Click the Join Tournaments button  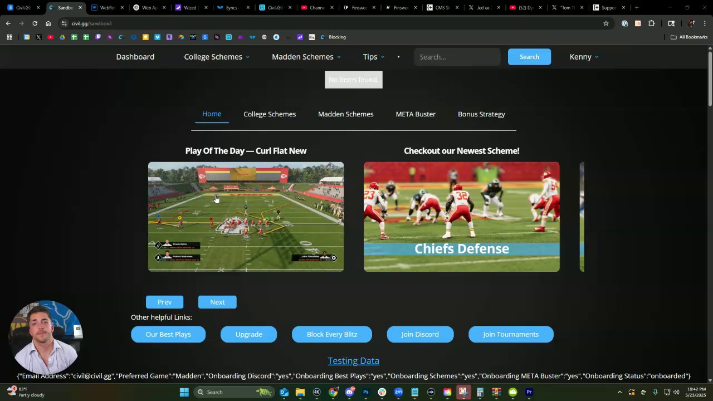click(x=511, y=334)
